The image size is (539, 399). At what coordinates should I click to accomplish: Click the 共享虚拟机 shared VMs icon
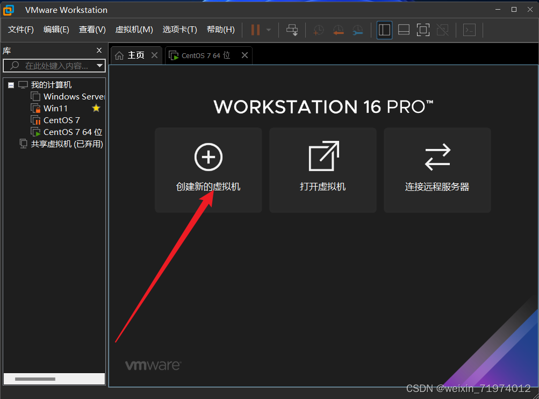click(x=23, y=144)
